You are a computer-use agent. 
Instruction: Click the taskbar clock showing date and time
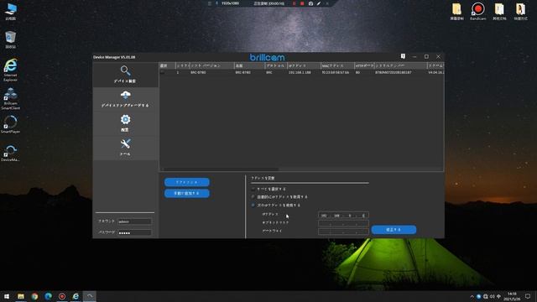pos(512,296)
